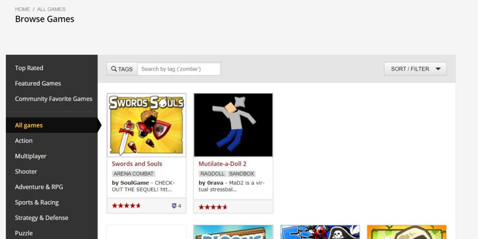The height and width of the screenshot is (239, 478).
Task: Open the Mutilate-a-Doll 2 thumbnail
Action: [233, 125]
